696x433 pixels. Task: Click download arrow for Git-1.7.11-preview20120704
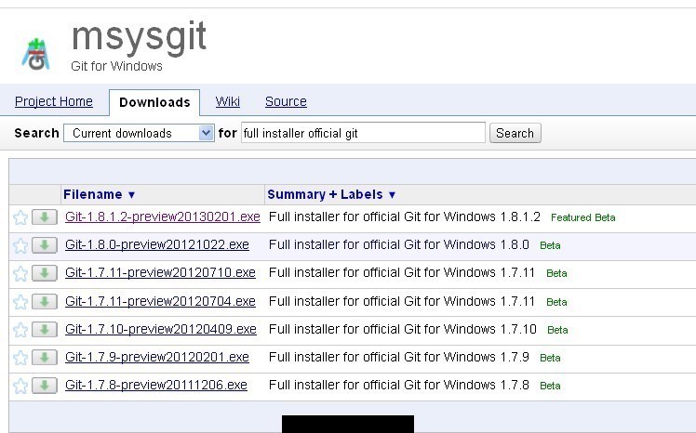tap(45, 302)
